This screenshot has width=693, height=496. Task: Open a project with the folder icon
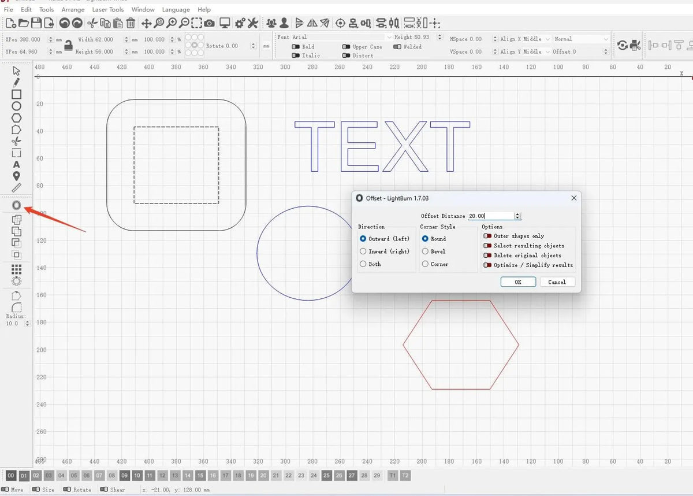23,23
